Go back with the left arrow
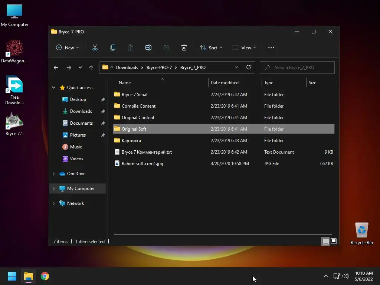 click(x=56, y=68)
